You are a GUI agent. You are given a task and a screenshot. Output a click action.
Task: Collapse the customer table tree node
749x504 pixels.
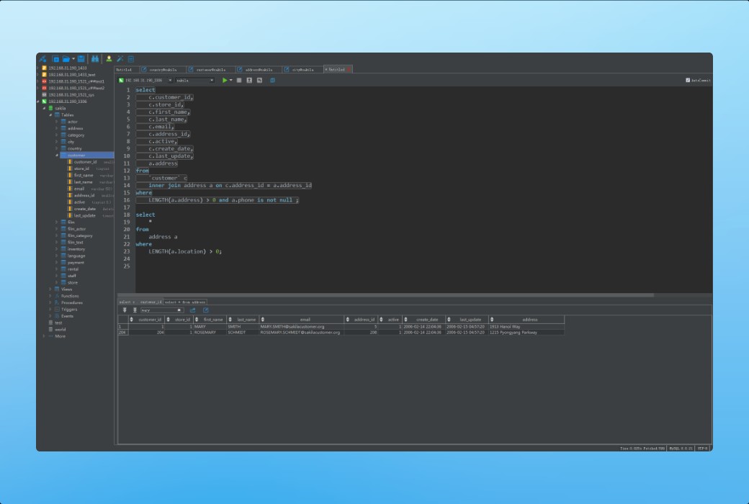(57, 156)
